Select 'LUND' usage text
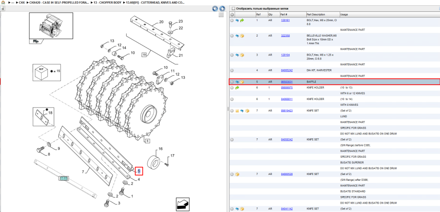The height and width of the screenshot is (212, 440). click(344, 116)
